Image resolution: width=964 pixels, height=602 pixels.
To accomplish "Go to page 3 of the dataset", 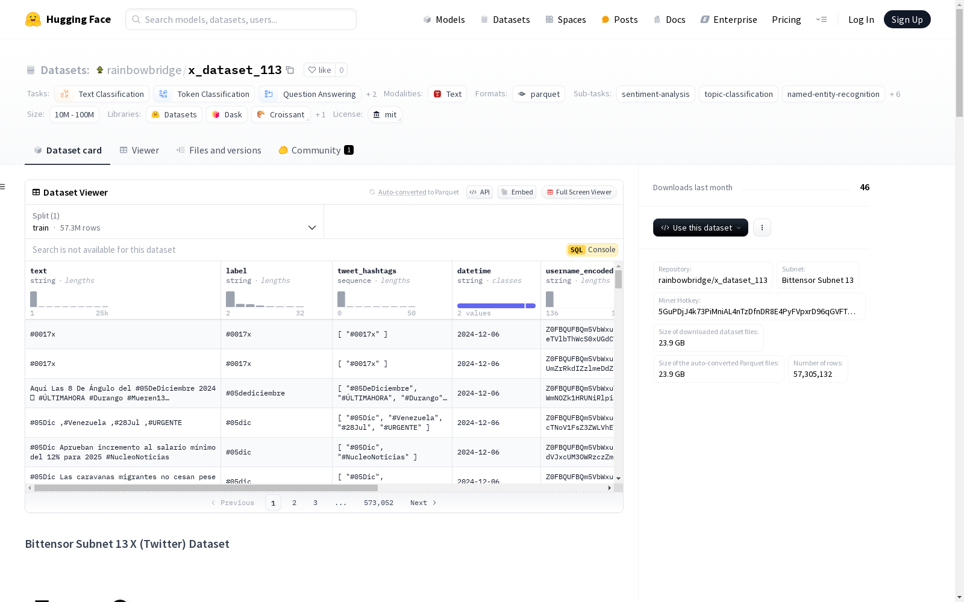I will 315,503.
